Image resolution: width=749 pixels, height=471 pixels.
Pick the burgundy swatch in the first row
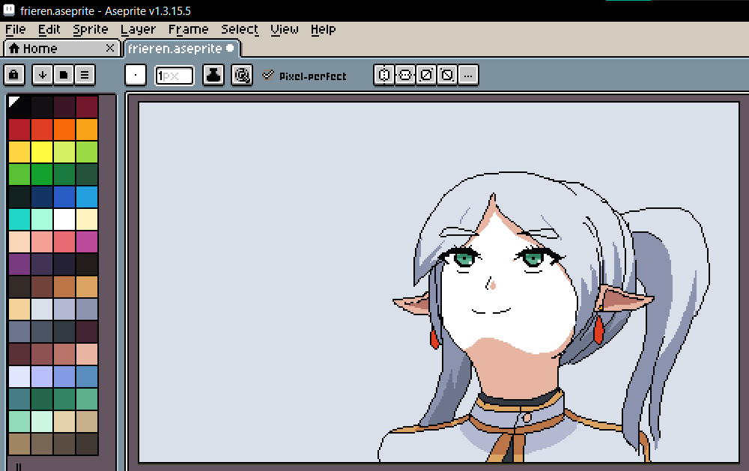click(86, 107)
